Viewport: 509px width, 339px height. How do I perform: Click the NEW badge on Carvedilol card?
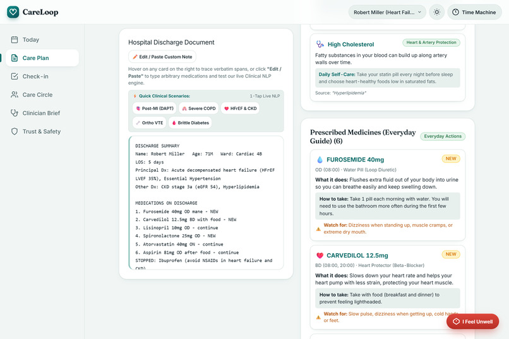click(x=451, y=254)
